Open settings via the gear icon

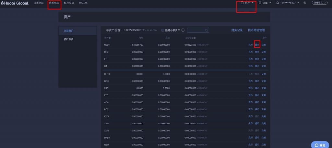[x=305, y=3]
